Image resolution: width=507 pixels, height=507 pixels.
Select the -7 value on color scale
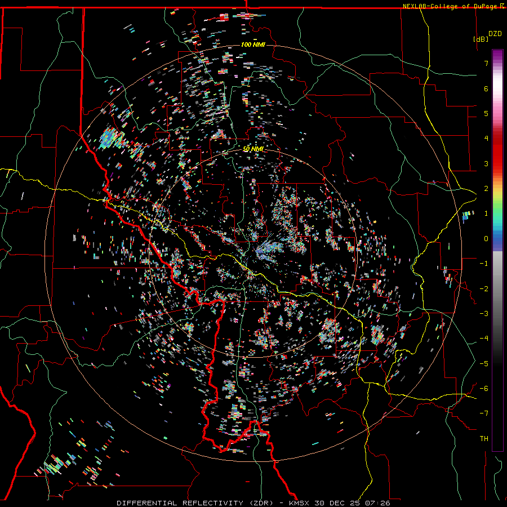click(484, 413)
